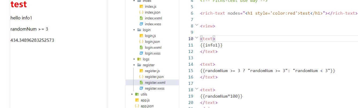The image size is (358, 108).
Task: Click the app.json braces icon
Action: point(137,106)
